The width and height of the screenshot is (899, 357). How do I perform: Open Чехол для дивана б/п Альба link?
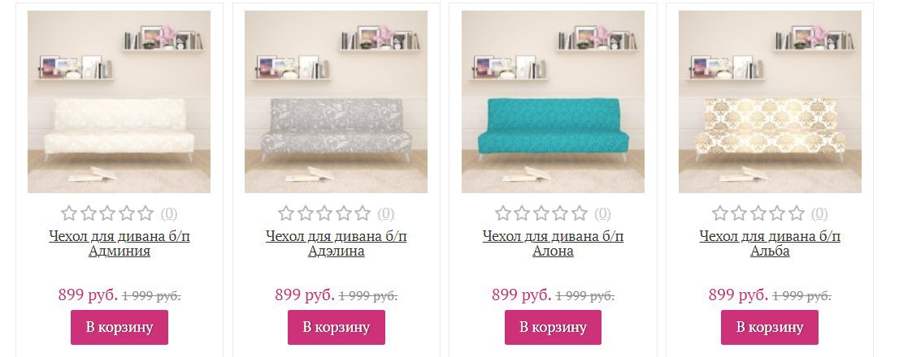[x=770, y=243]
